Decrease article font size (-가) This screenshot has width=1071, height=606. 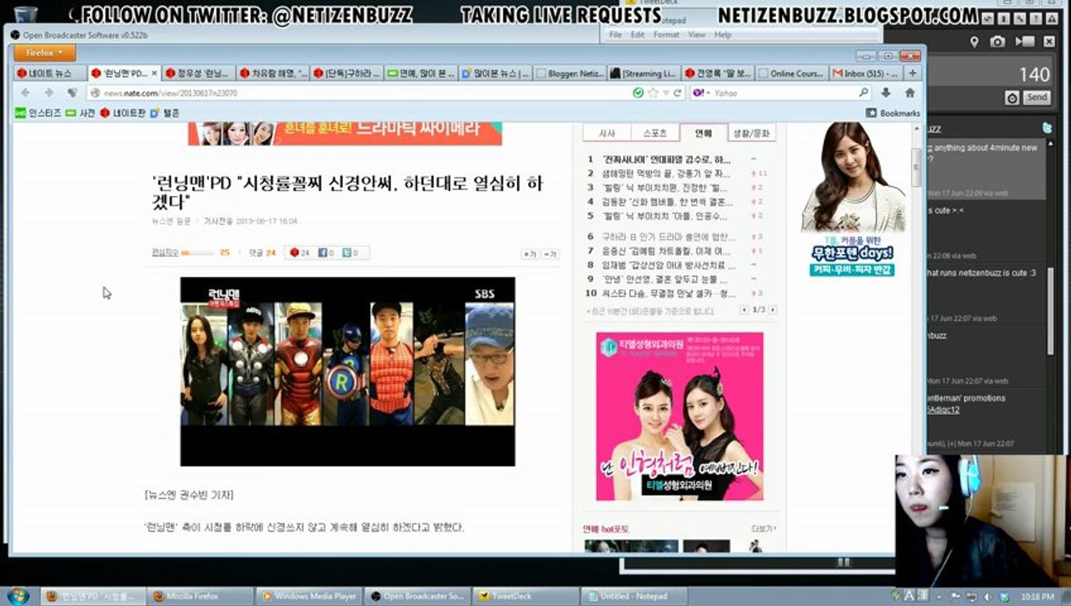click(x=550, y=253)
